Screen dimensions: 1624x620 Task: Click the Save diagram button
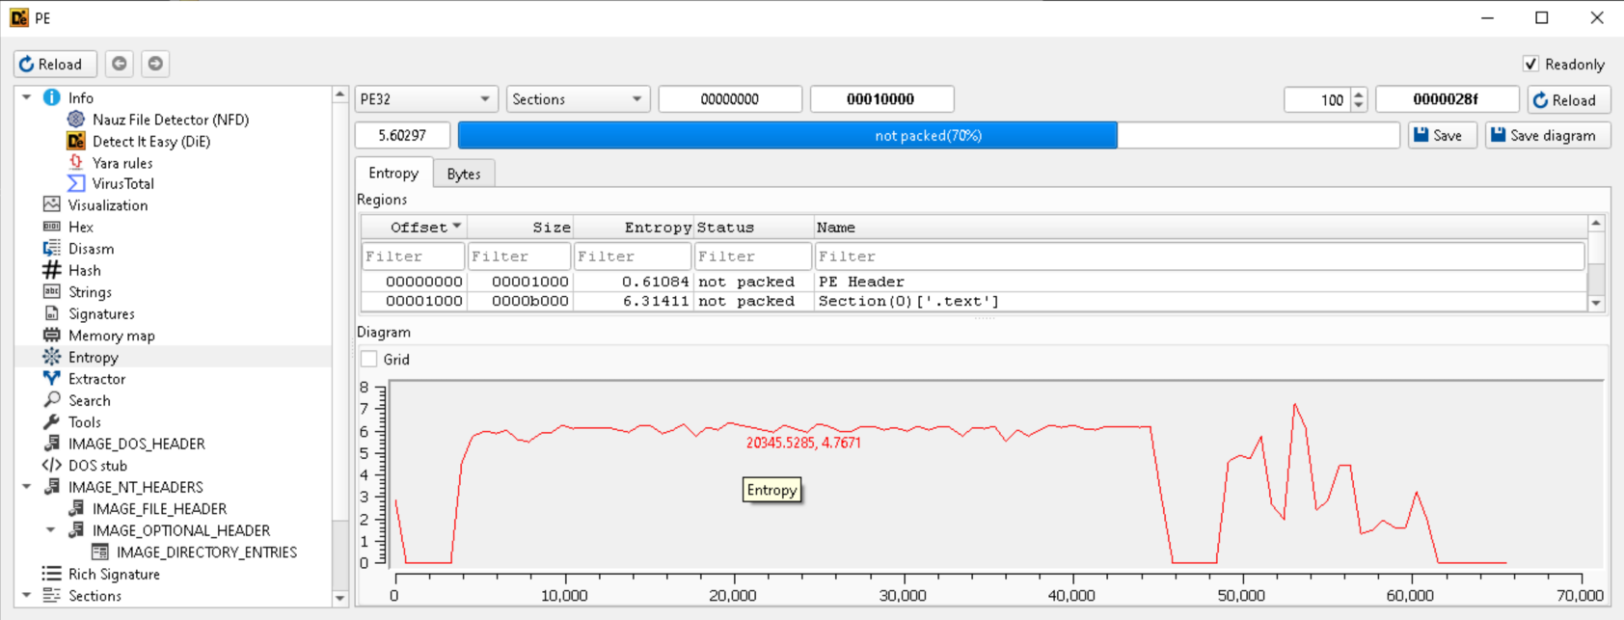click(1547, 136)
